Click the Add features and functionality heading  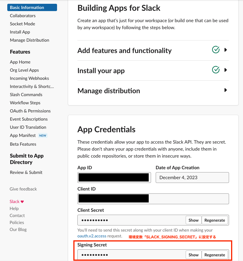pos(125,51)
